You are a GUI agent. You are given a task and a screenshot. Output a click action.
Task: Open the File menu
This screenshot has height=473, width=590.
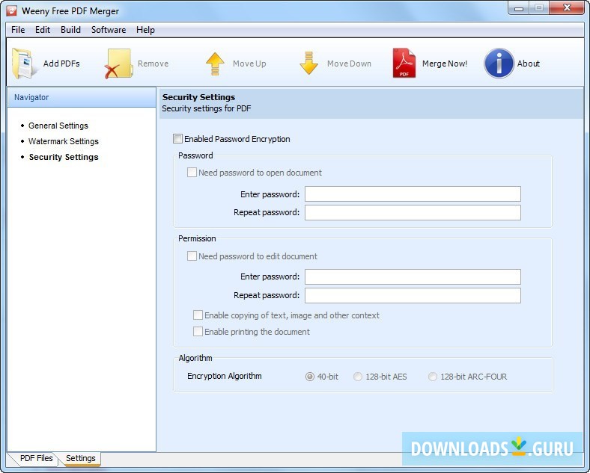pyautogui.click(x=18, y=30)
